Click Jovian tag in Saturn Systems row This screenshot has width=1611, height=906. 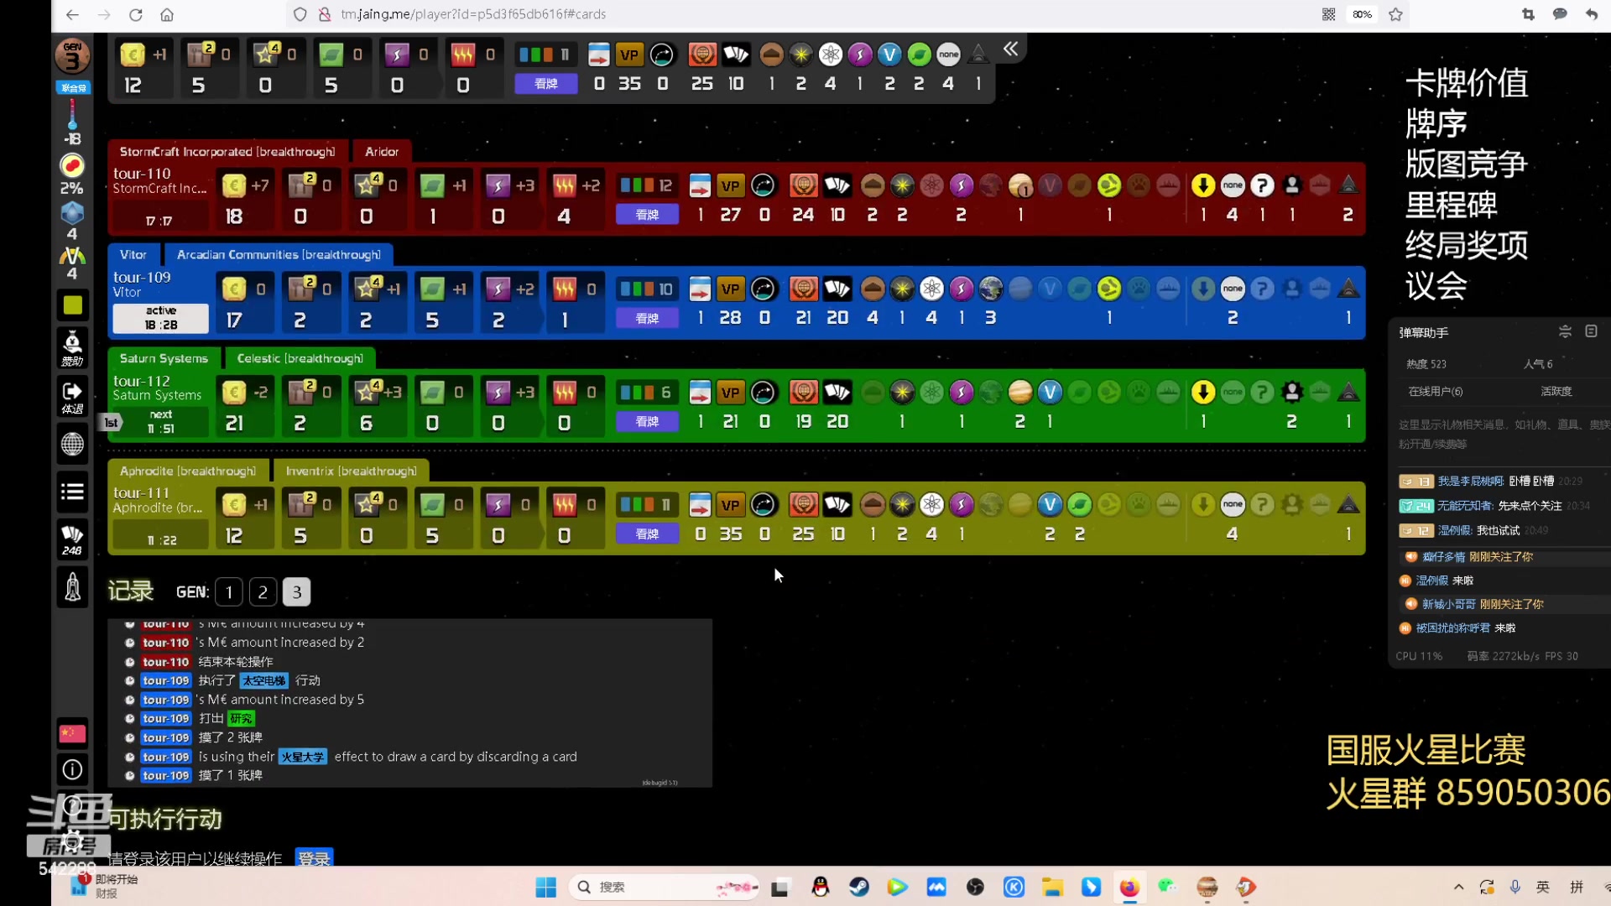point(1020,392)
